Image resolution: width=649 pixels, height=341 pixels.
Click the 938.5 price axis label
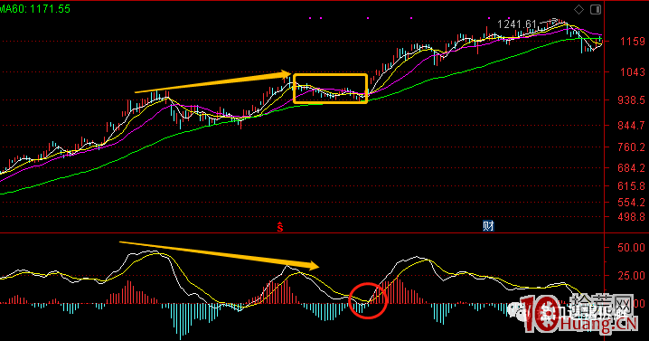(631, 100)
